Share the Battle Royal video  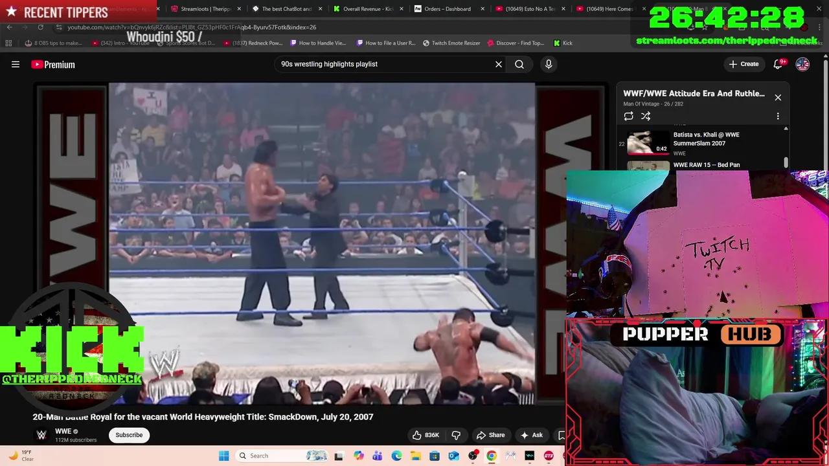[490, 435]
